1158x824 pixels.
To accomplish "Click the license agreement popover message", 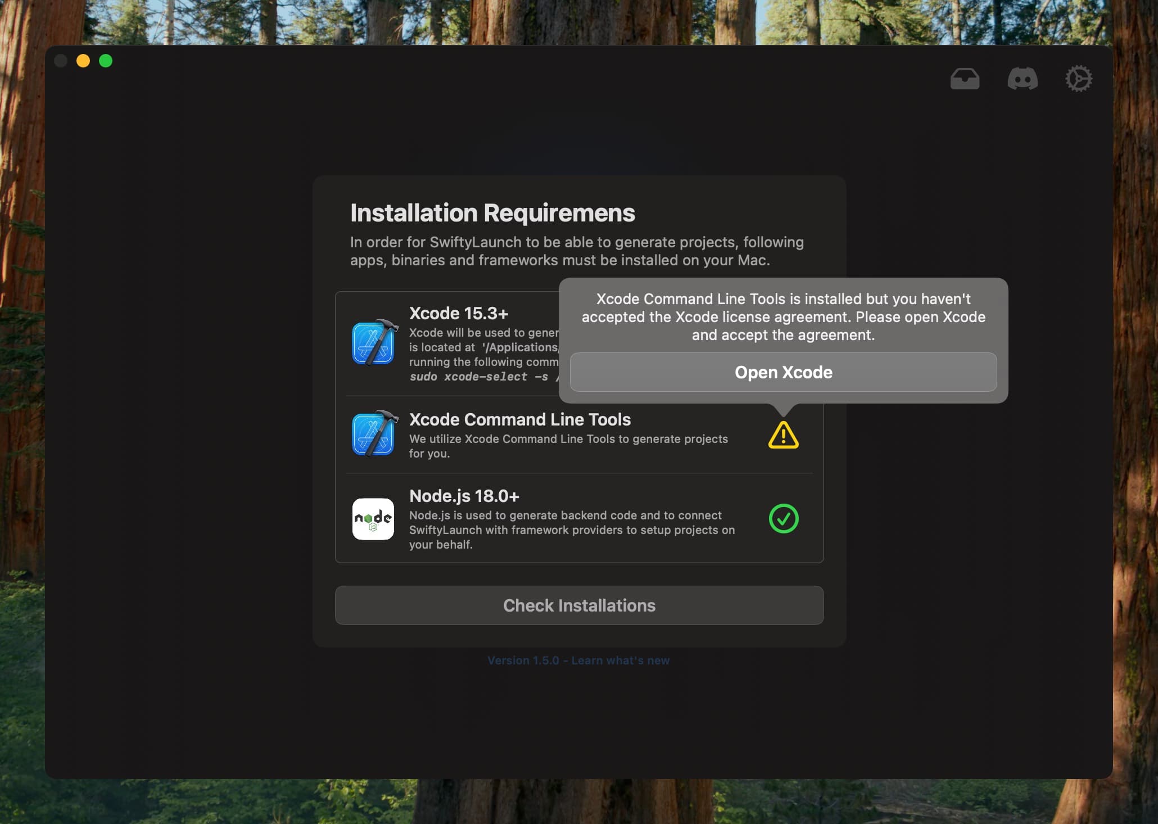I will [x=783, y=317].
